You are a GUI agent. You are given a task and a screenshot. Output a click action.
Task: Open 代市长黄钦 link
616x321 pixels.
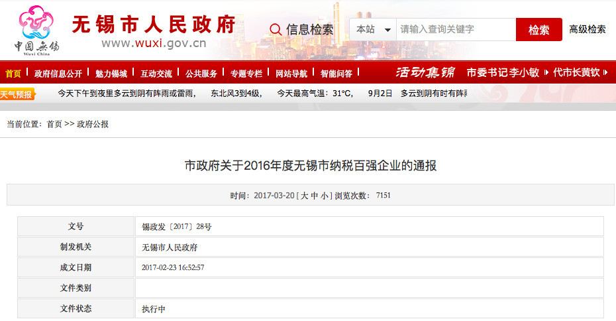pyautogui.click(x=576, y=72)
